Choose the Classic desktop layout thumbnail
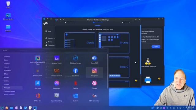 click(80, 40)
